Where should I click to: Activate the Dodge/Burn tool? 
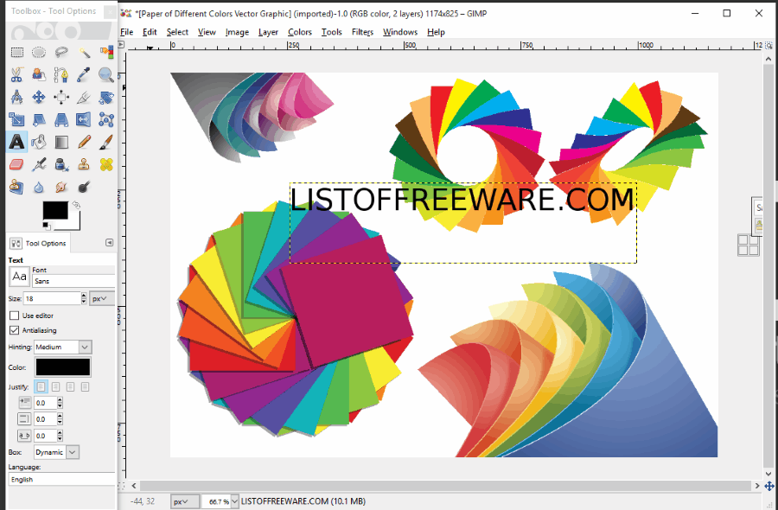pos(84,187)
